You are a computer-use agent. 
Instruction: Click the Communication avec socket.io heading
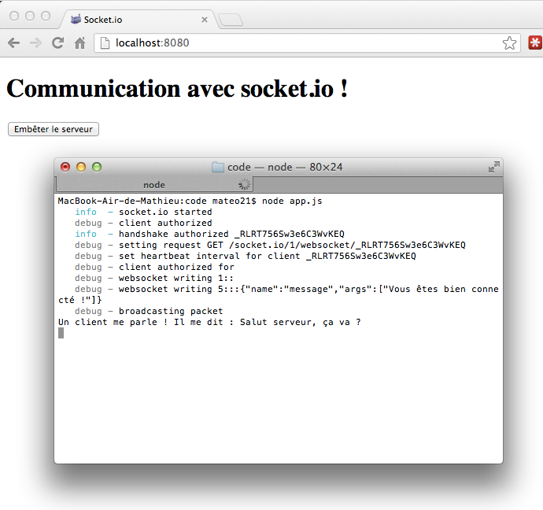(177, 89)
